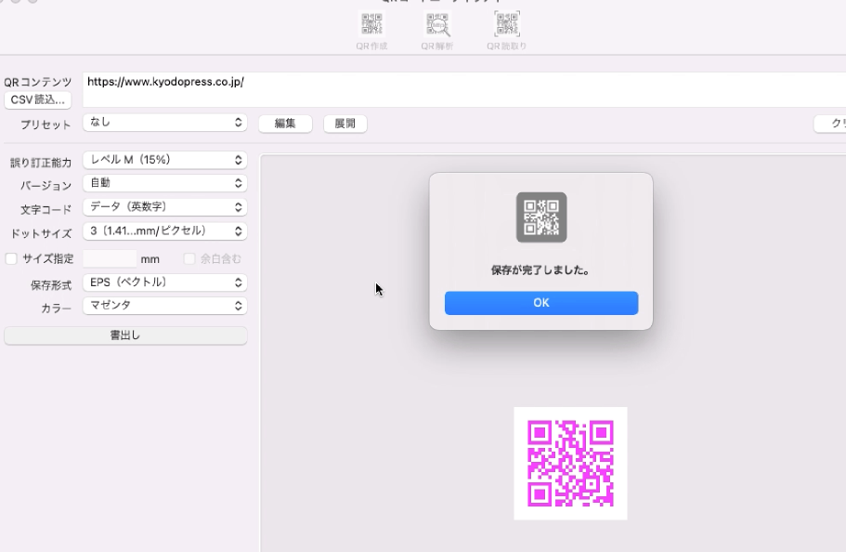Open the バージョン version dropdown
The width and height of the screenshot is (846, 552).
164,183
